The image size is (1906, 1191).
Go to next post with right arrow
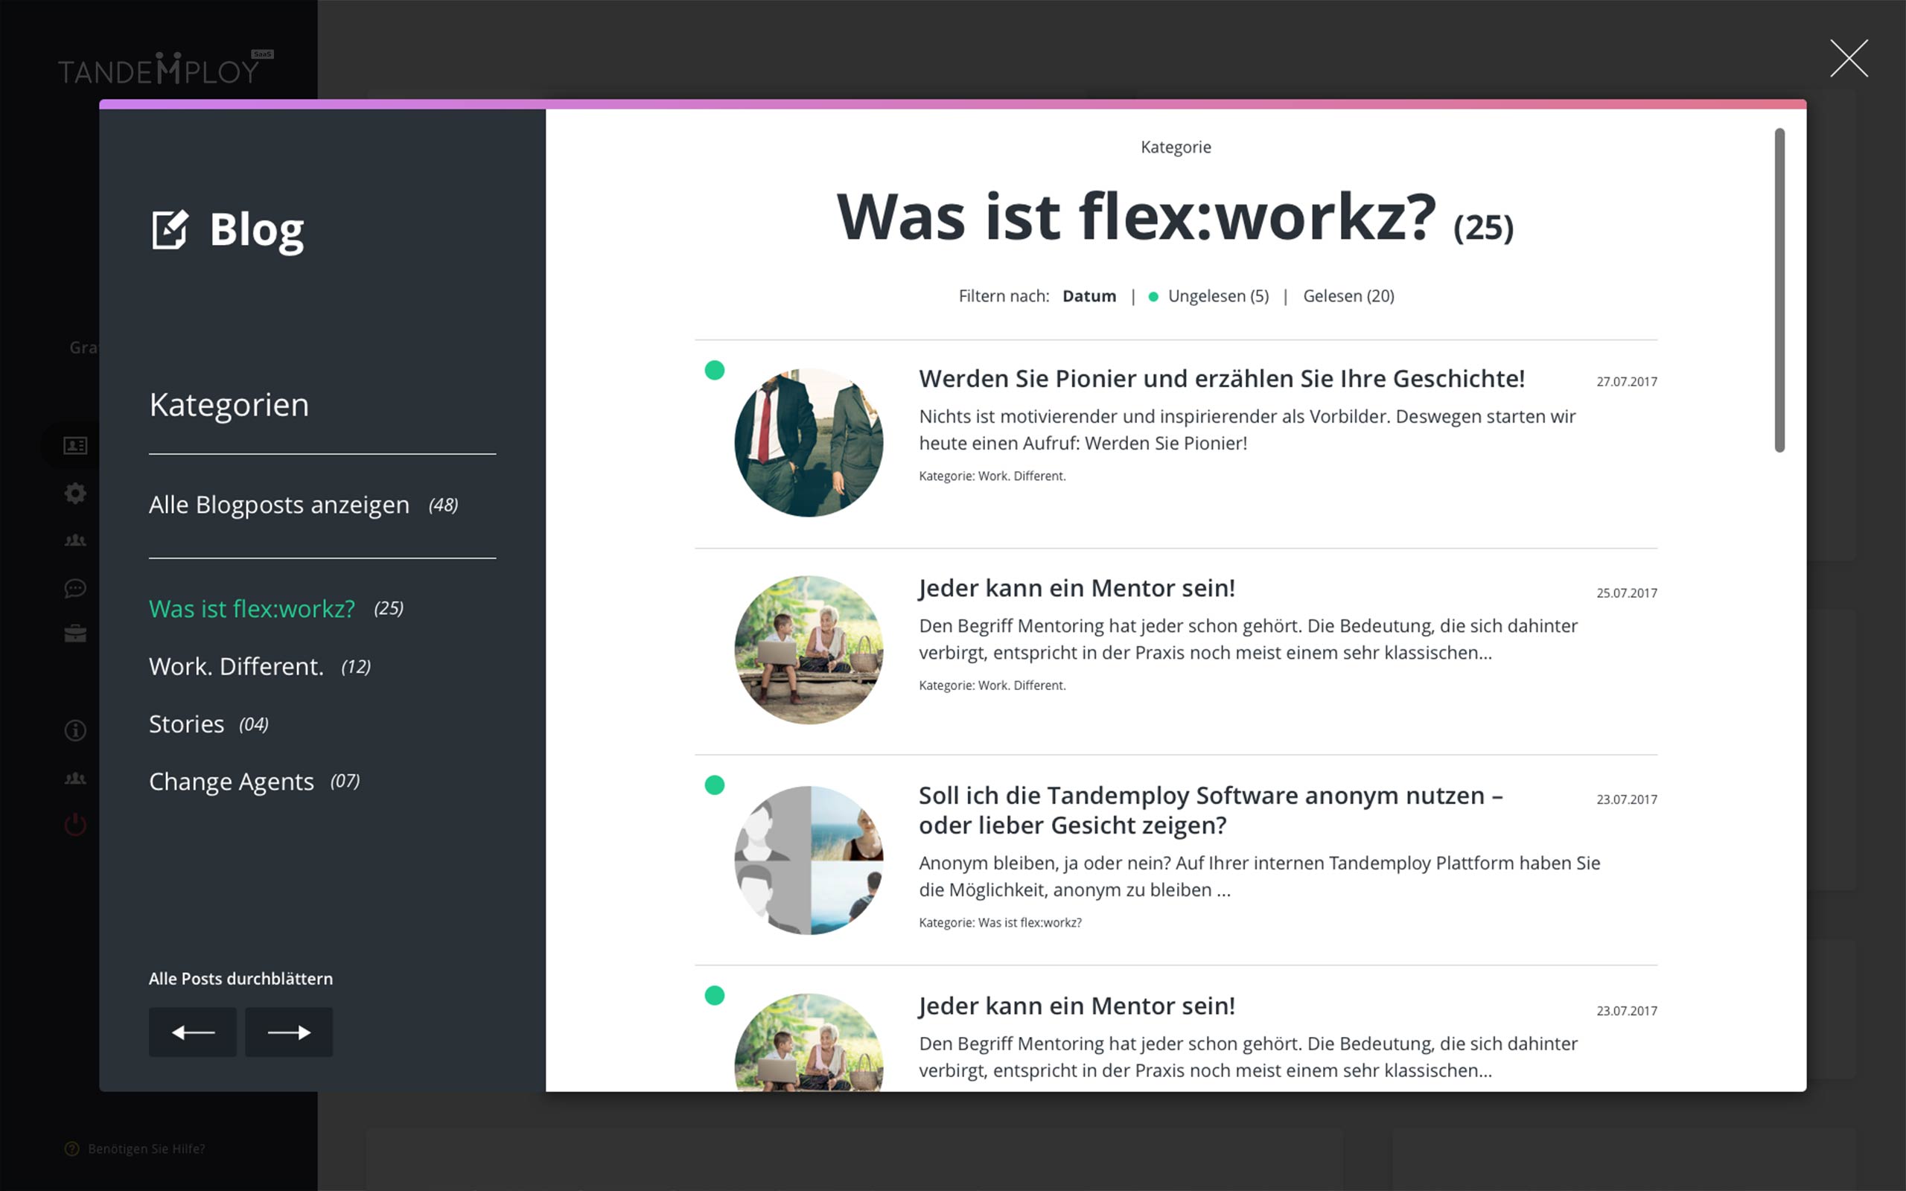(289, 1032)
